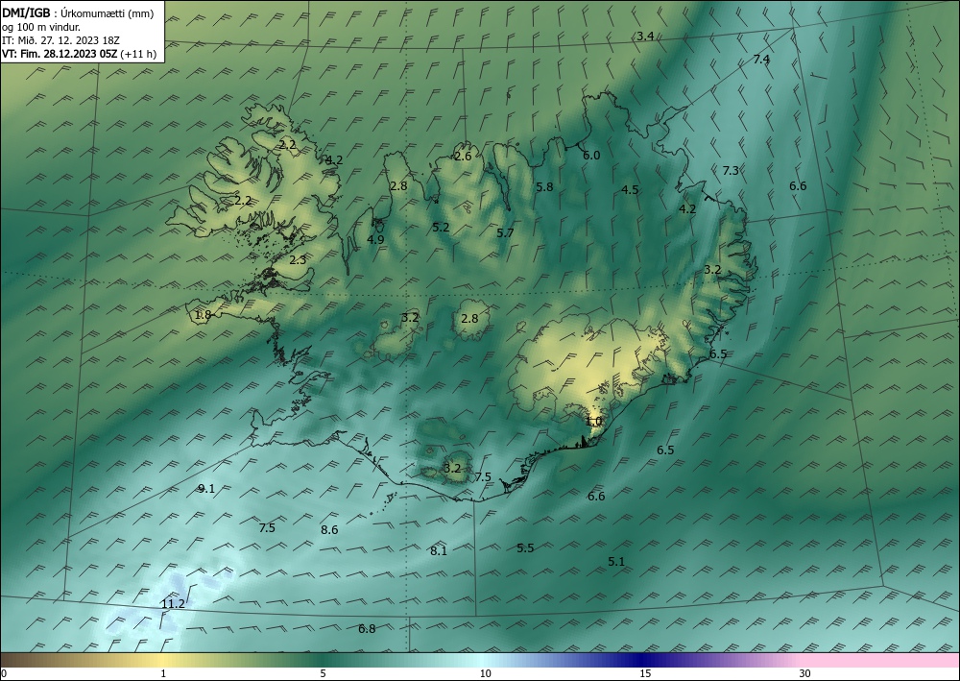The image size is (960, 681).
Task: Click the valid time 'VT: Fim. 28.12.2023 05Z'
Action: point(60,54)
